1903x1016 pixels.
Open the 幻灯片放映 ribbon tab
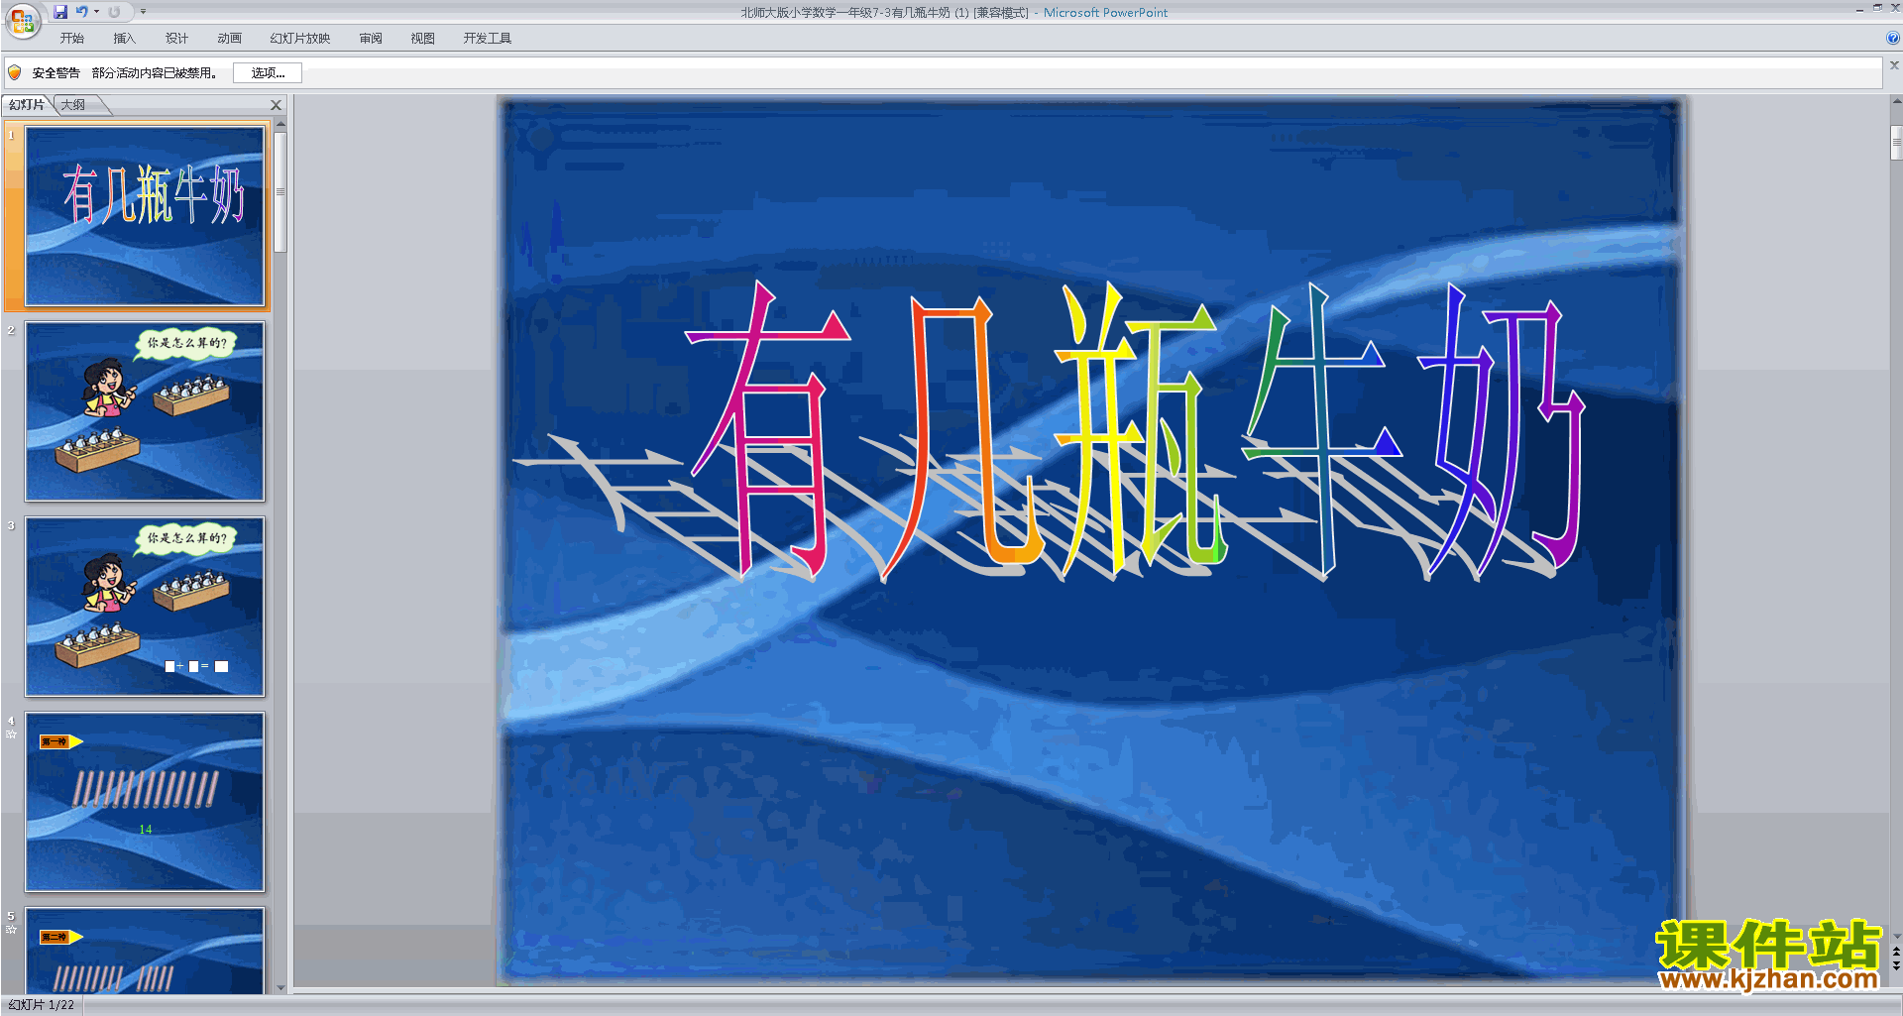tap(299, 39)
